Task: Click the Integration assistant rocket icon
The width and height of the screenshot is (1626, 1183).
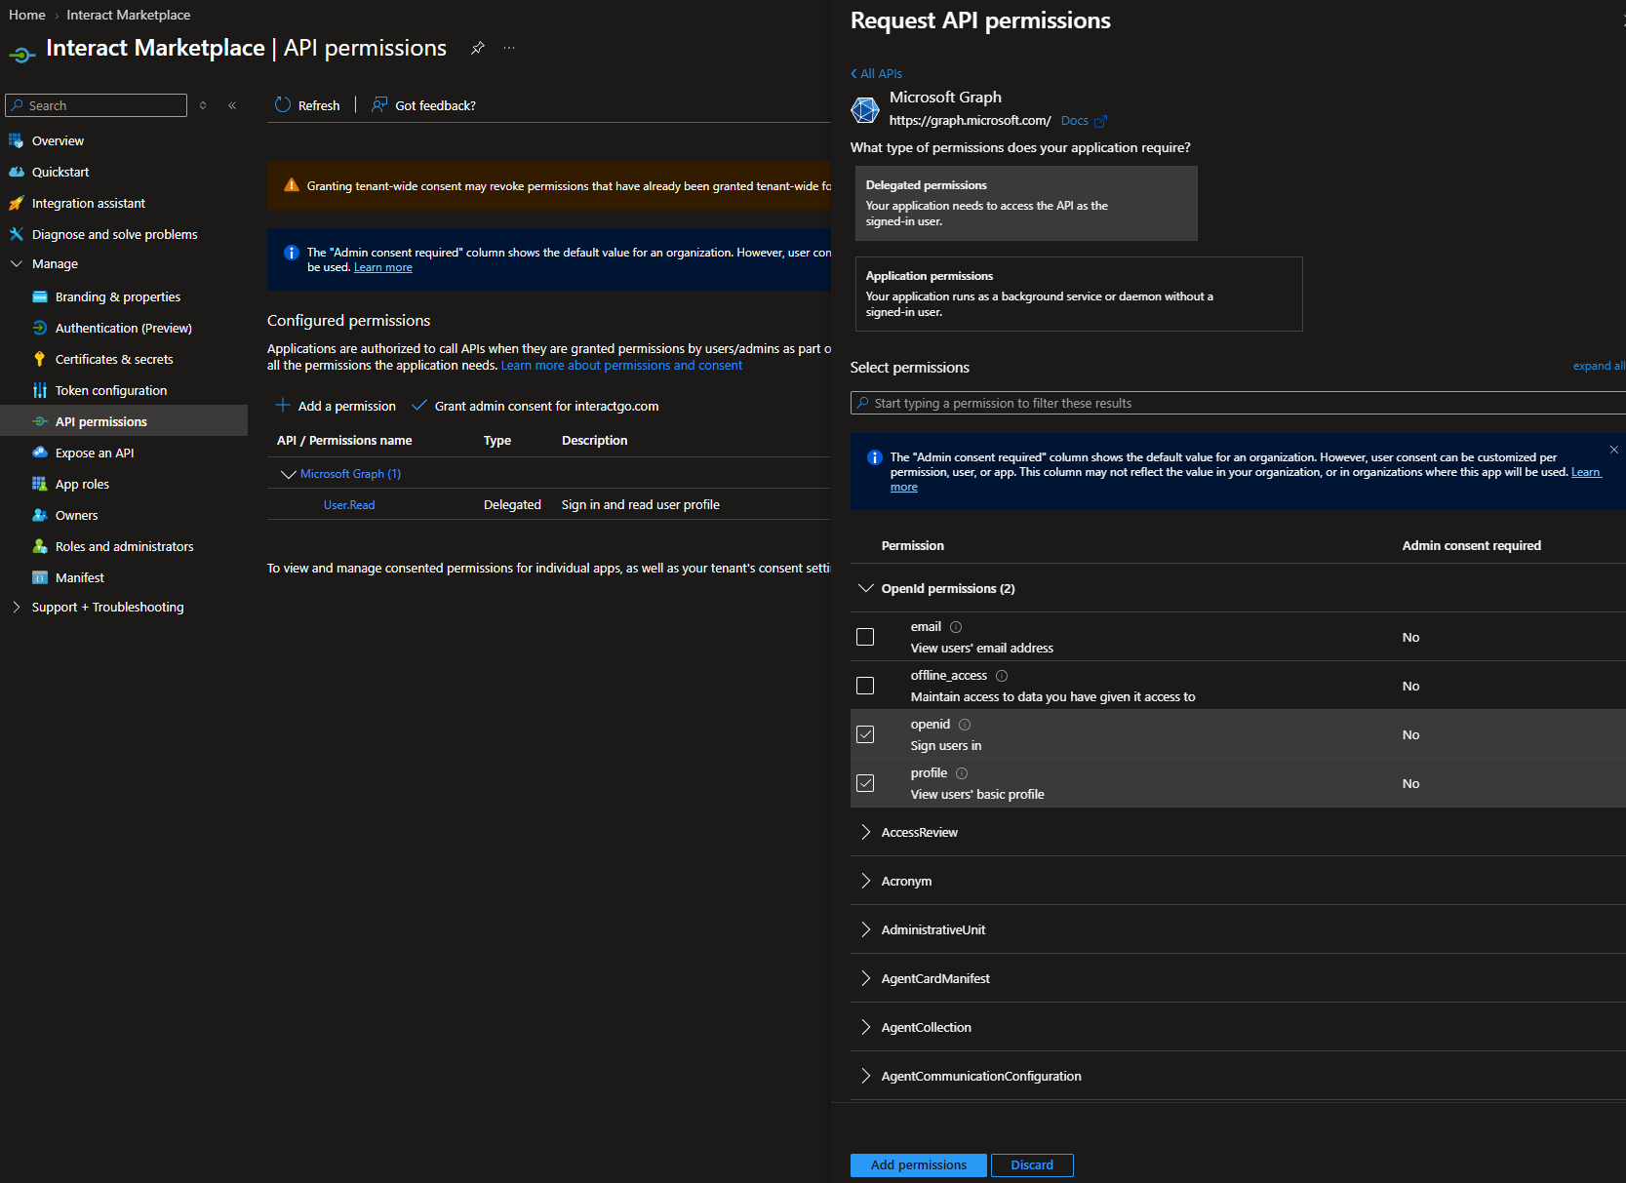Action: tap(16, 203)
